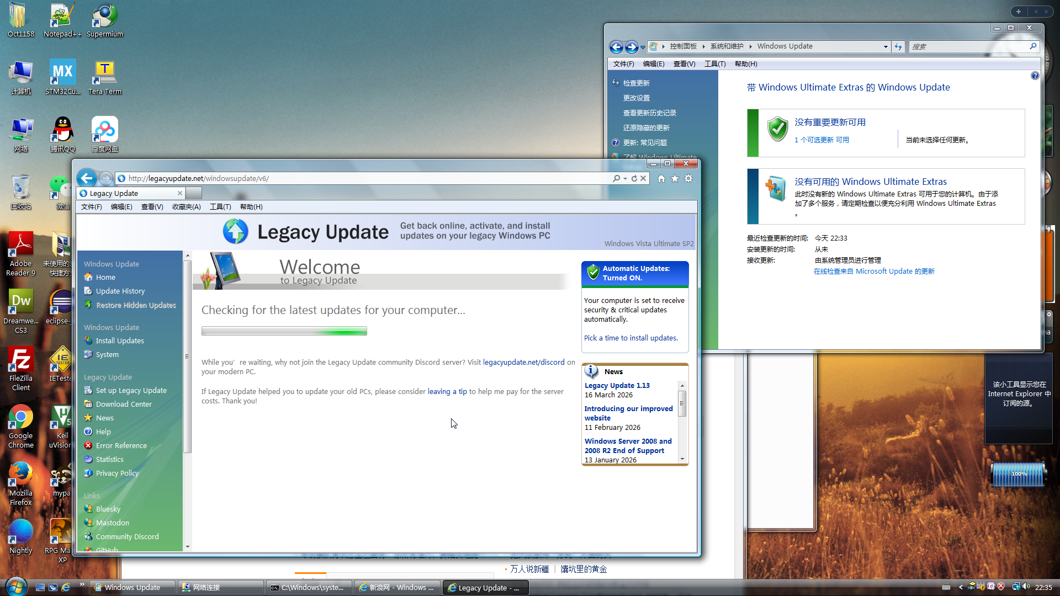Stop loading the page
Viewport: 1060px width, 596px height.
pos(643,178)
